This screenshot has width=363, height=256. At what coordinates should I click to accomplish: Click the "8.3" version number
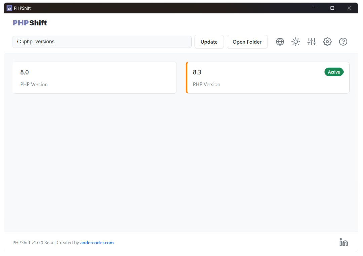(x=197, y=72)
